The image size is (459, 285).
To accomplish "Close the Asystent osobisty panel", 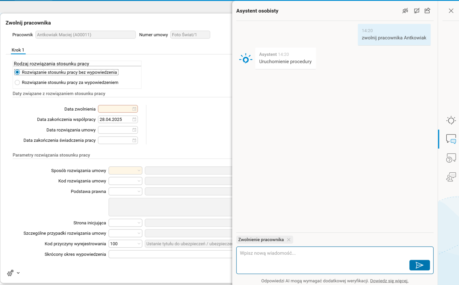I will pos(451,11).
